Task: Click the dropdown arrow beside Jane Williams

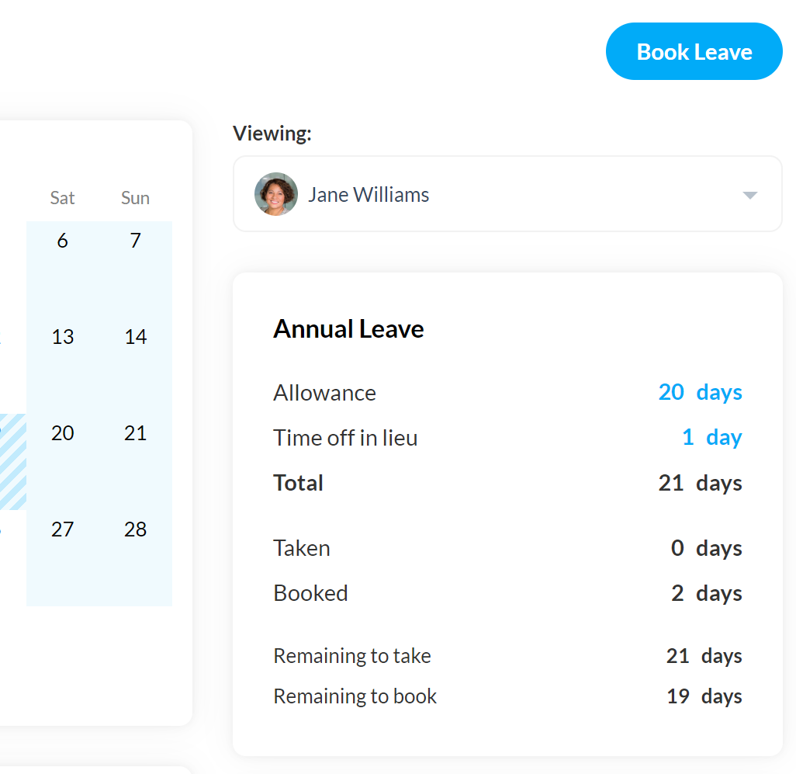Action: pos(749,195)
